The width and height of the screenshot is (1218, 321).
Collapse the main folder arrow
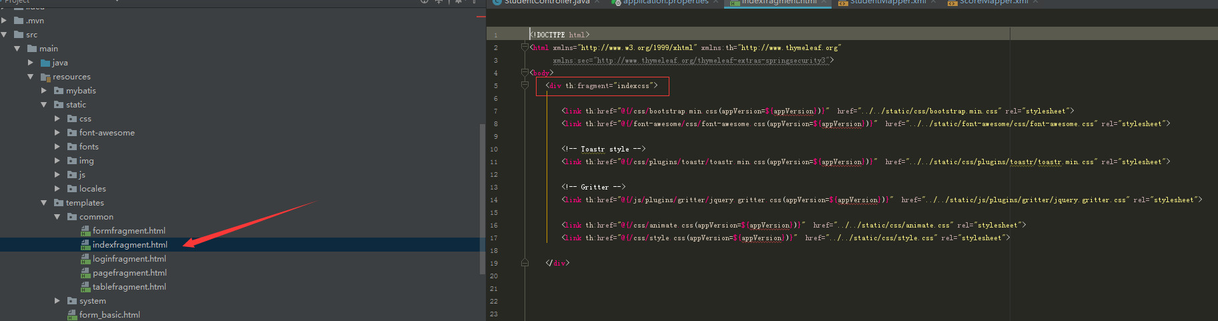tap(17, 49)
